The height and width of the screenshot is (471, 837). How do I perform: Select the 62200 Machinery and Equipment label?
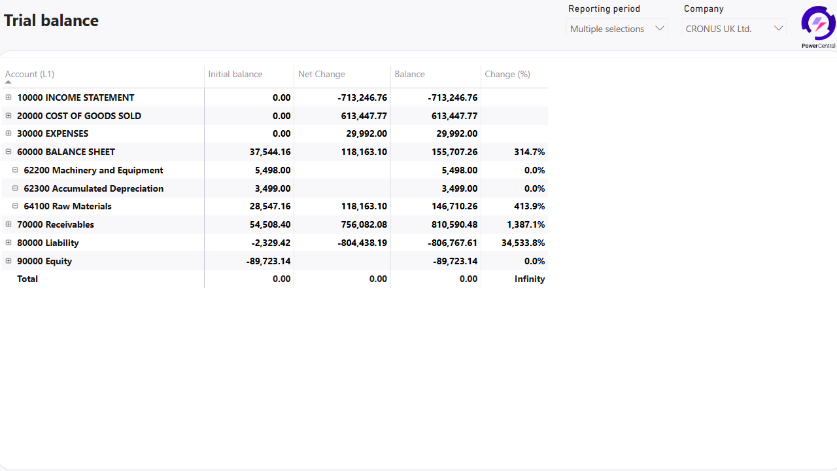point(94,170)
